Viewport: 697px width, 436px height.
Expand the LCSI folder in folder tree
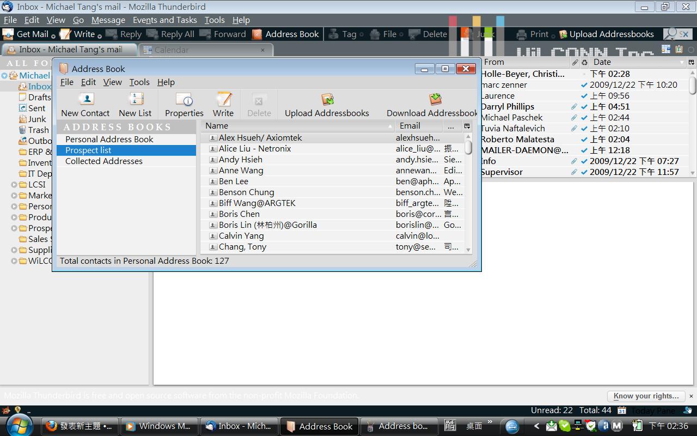(14, 185)
